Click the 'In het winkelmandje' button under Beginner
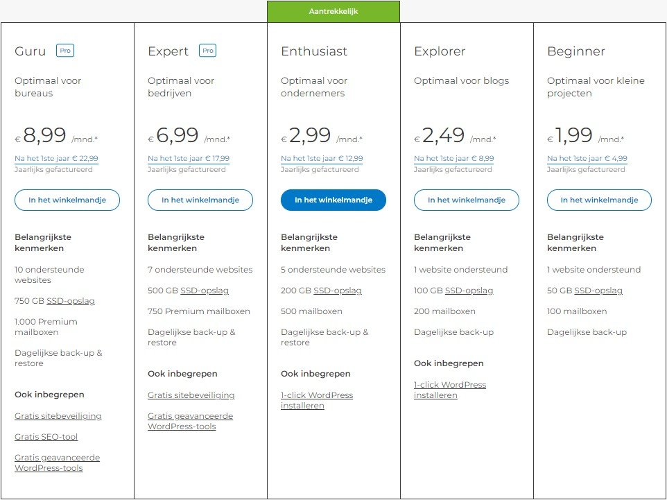The width and height of the screenshot is (667, 500). click(x=599, y=200)
